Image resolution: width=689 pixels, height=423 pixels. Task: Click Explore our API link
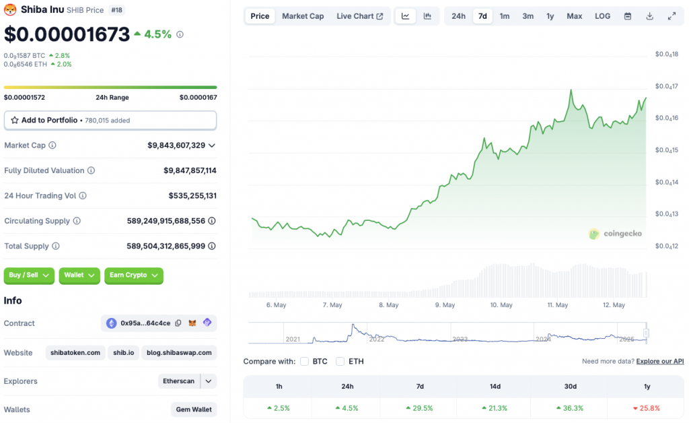coord(660,362)
